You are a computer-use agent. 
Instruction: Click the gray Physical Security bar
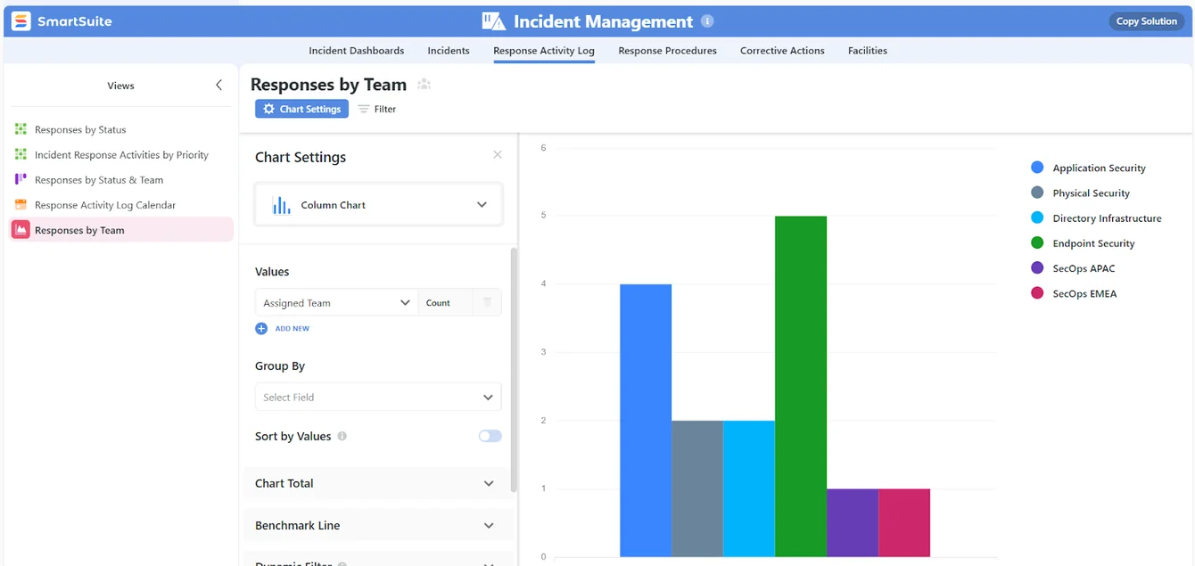697,489
